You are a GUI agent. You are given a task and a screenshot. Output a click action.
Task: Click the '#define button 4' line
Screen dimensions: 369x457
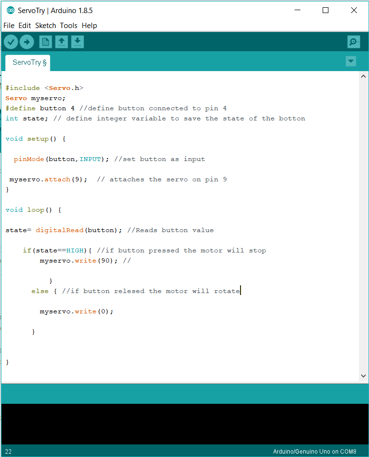(116, 108)
